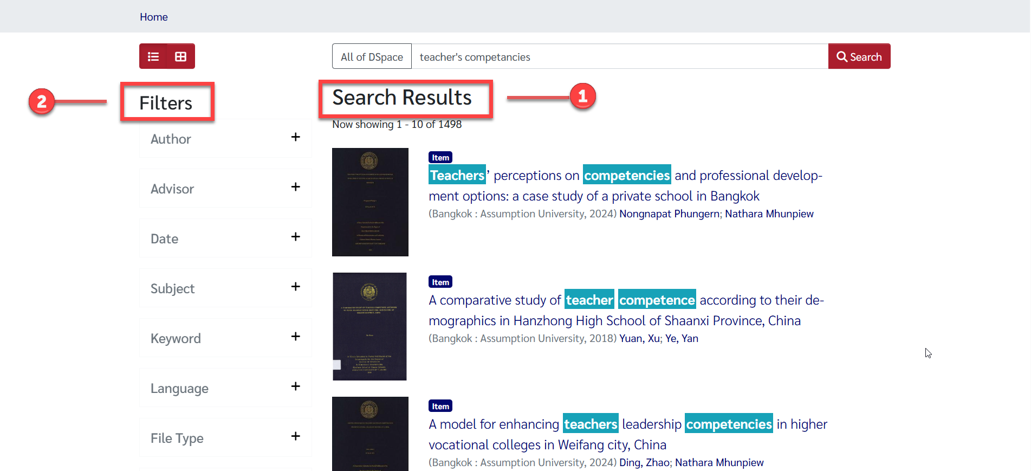
Task: Click the first result's cover thumbnail
Action: [x=370, y=202]
